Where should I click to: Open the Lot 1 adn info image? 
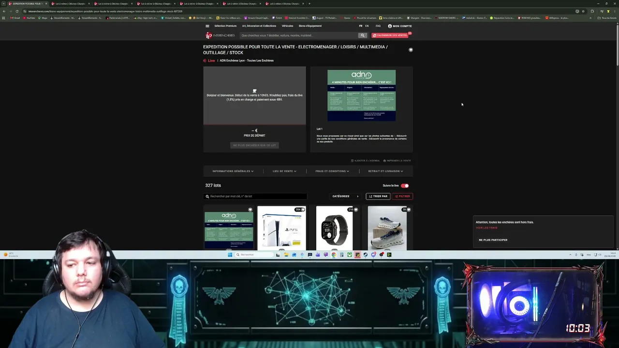[361, 96]
